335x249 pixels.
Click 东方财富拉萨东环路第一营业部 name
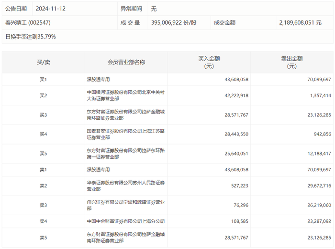(125, 154)
